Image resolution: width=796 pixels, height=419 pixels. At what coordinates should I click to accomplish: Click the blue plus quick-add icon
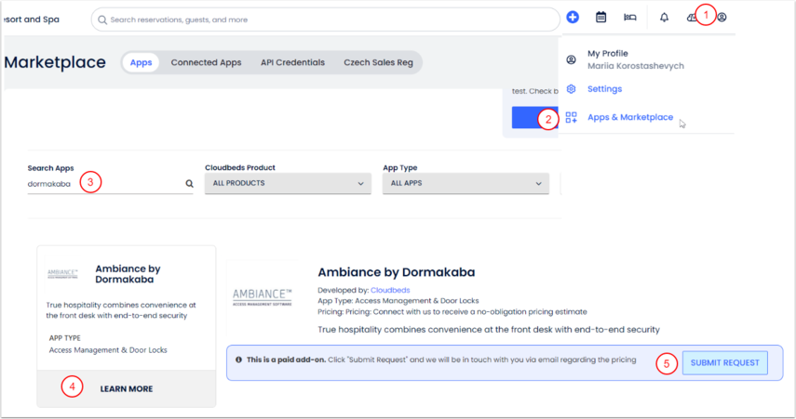[573, 17]
